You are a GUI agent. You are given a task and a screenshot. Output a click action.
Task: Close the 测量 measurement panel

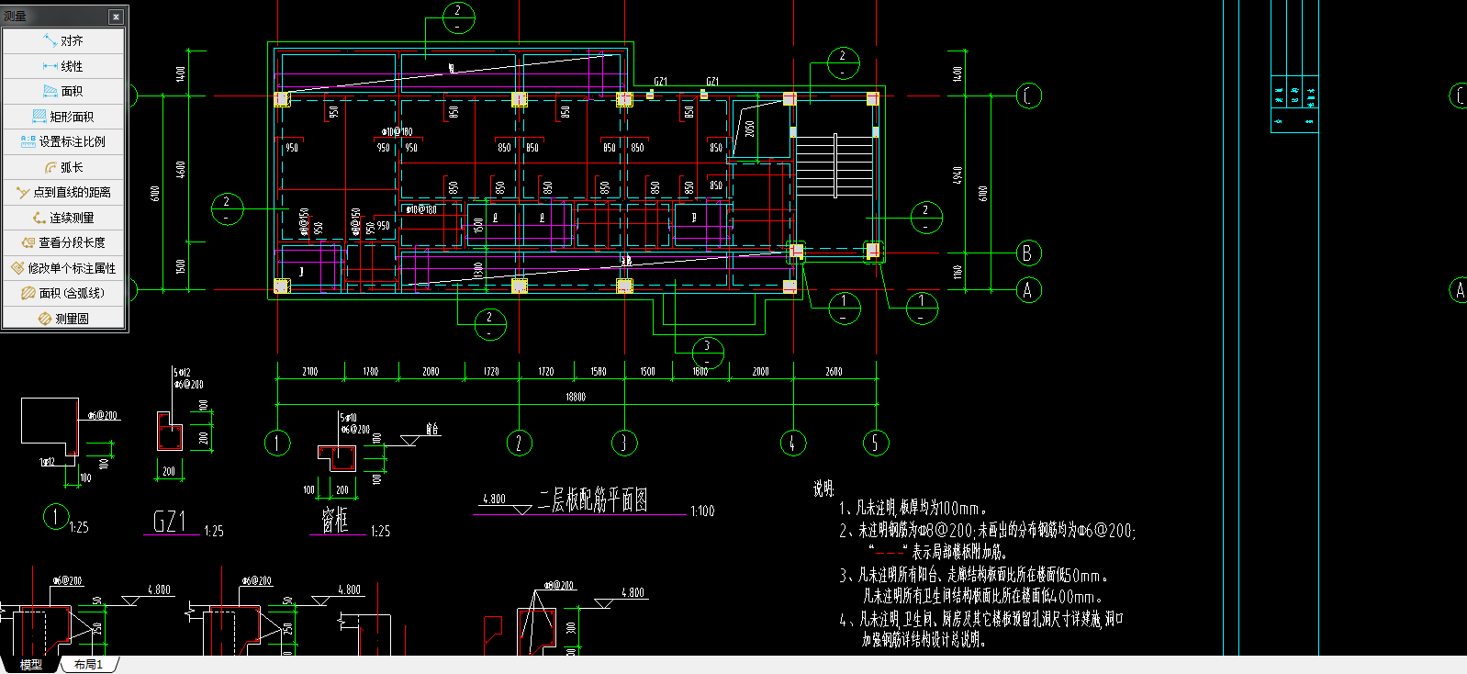116,17
